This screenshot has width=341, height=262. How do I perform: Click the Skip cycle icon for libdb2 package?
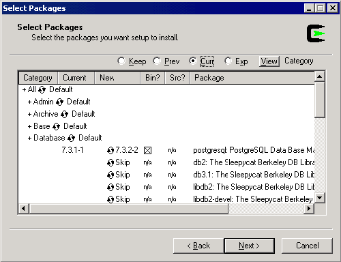click(110, 187)
